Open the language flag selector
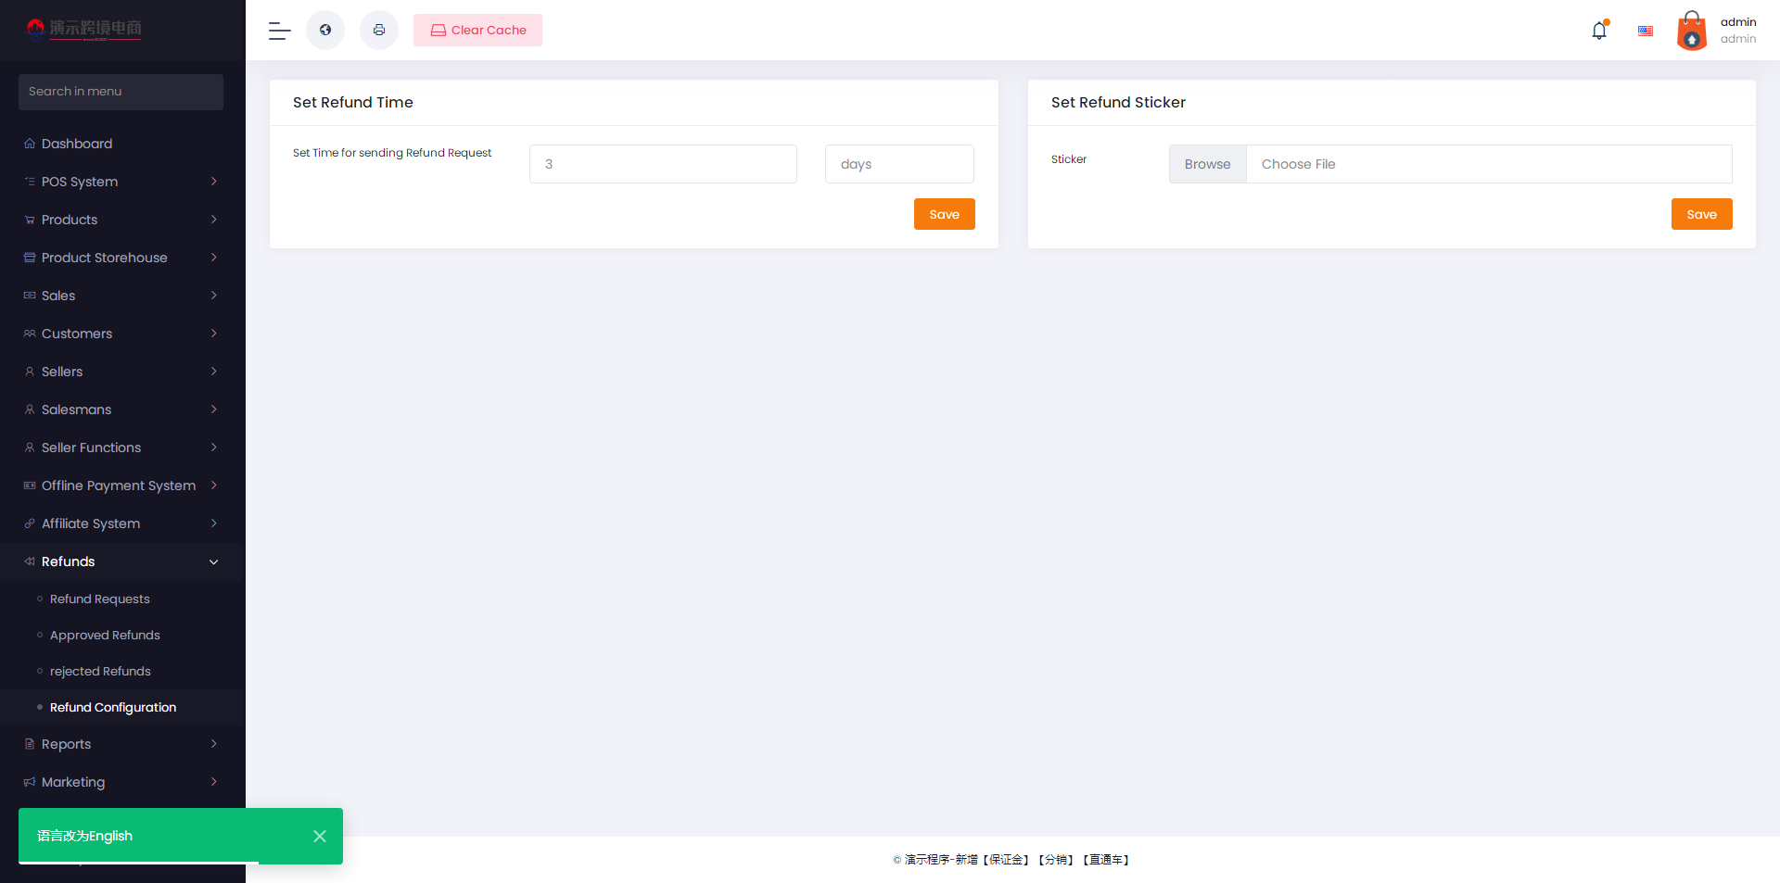1780x883 pixels. (x=1646, y=31)
